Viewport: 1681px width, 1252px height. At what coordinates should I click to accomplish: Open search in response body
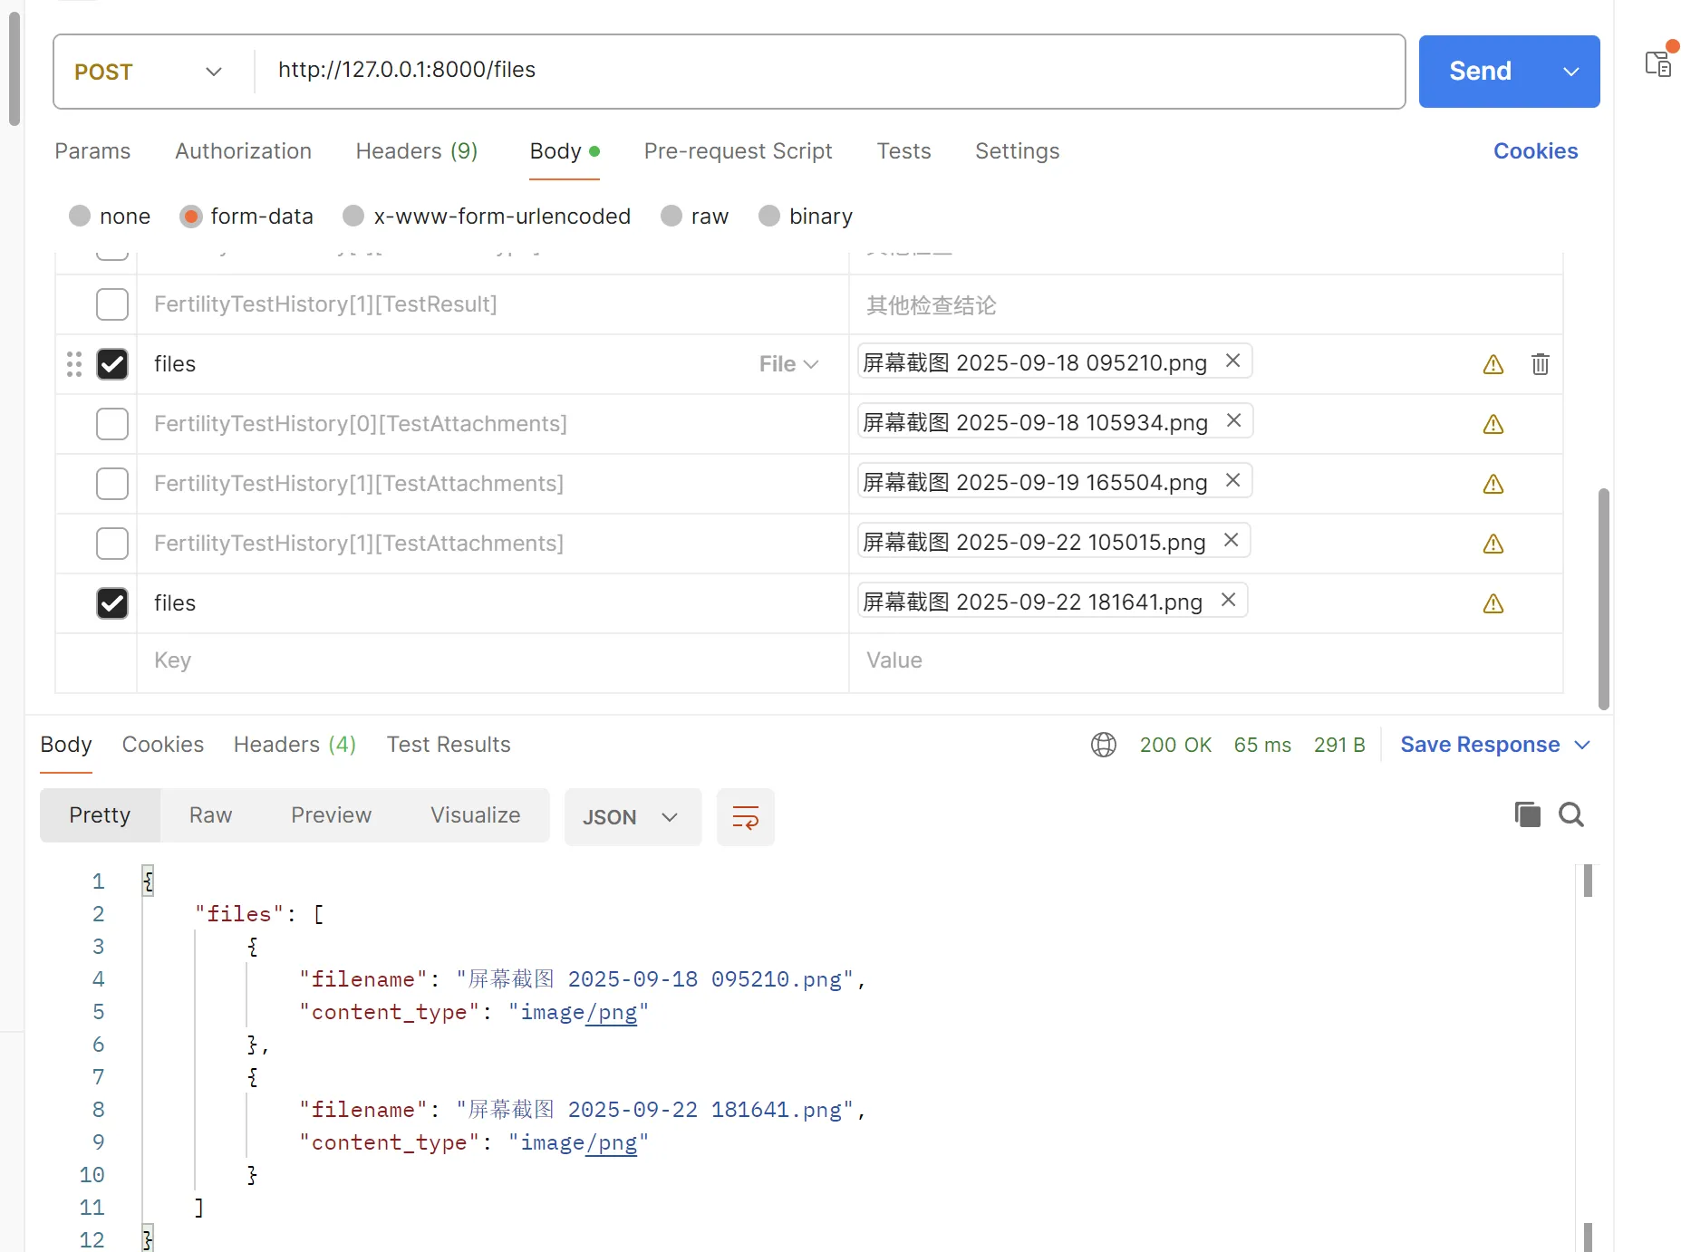(x=1571, y=814)
